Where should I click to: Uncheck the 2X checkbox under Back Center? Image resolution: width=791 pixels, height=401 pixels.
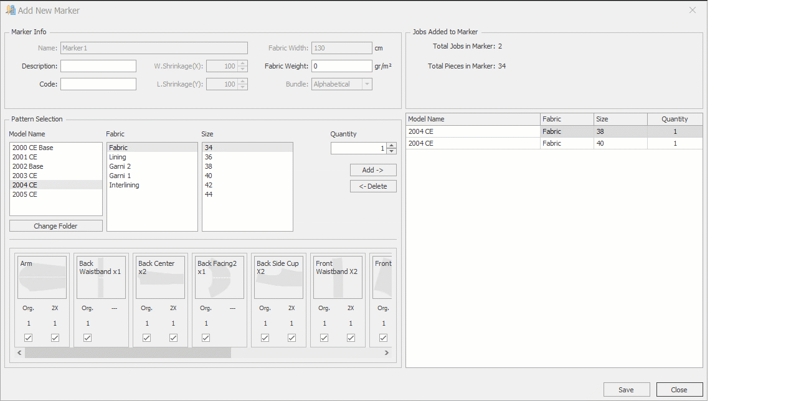(x=173, y=337)
